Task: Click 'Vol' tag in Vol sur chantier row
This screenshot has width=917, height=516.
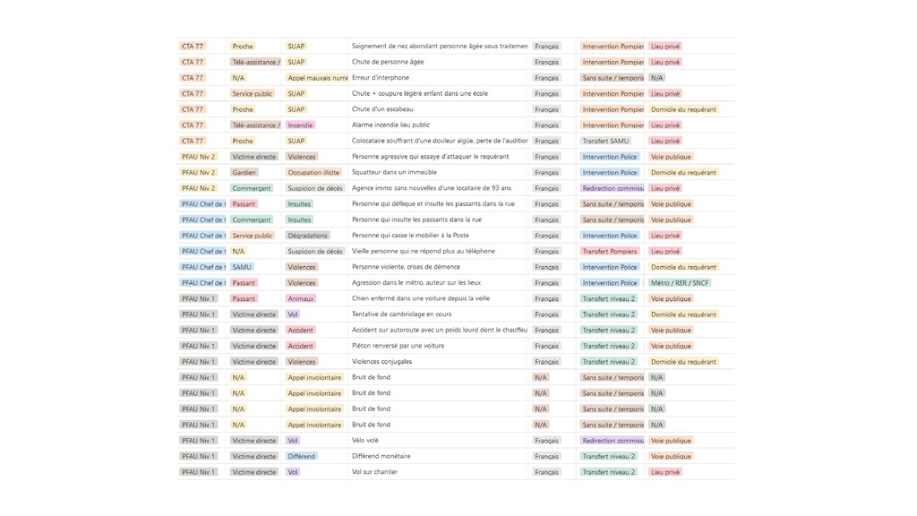Action: click(x=293, y=472)
